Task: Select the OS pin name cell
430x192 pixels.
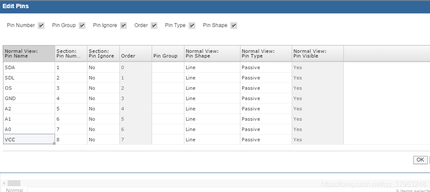Action: (x=29, y=88)
